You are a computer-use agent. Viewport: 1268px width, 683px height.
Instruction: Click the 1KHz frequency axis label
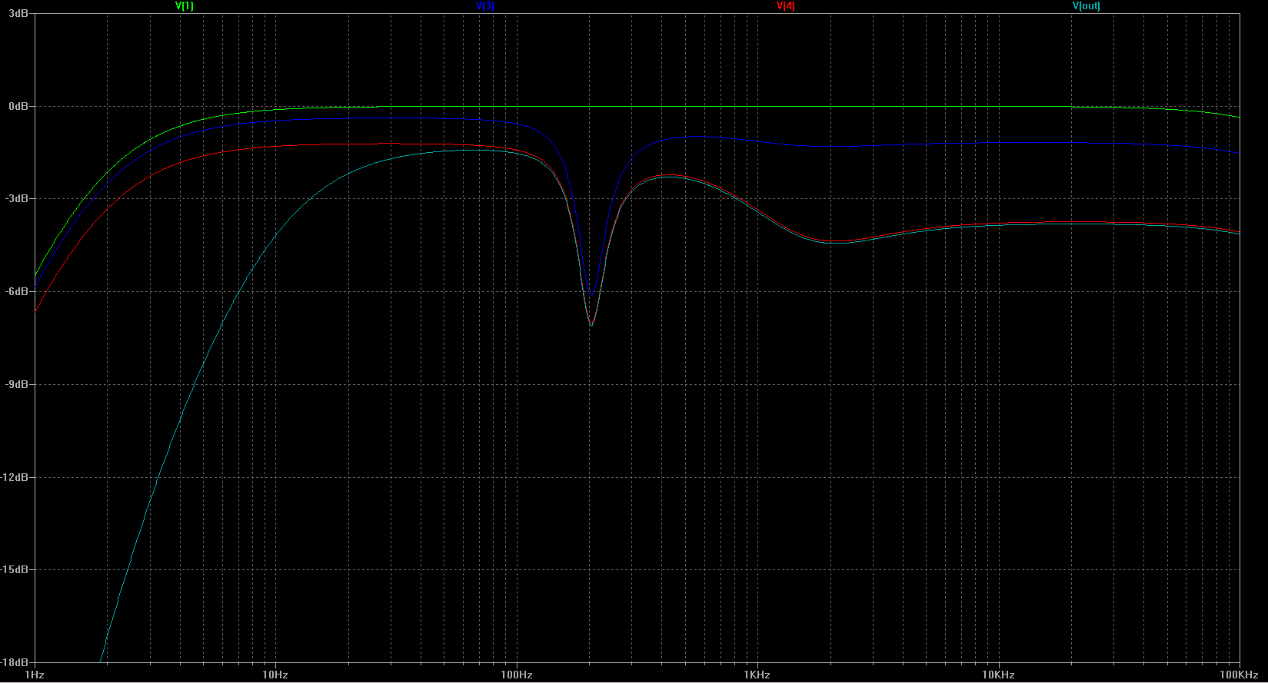click(x=757, y=675)
